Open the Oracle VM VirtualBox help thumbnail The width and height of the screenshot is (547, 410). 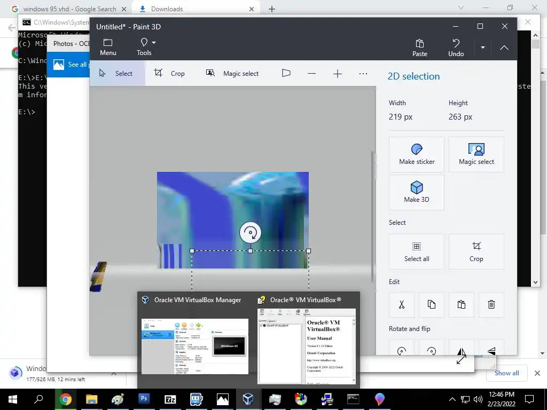click(306, 346)
